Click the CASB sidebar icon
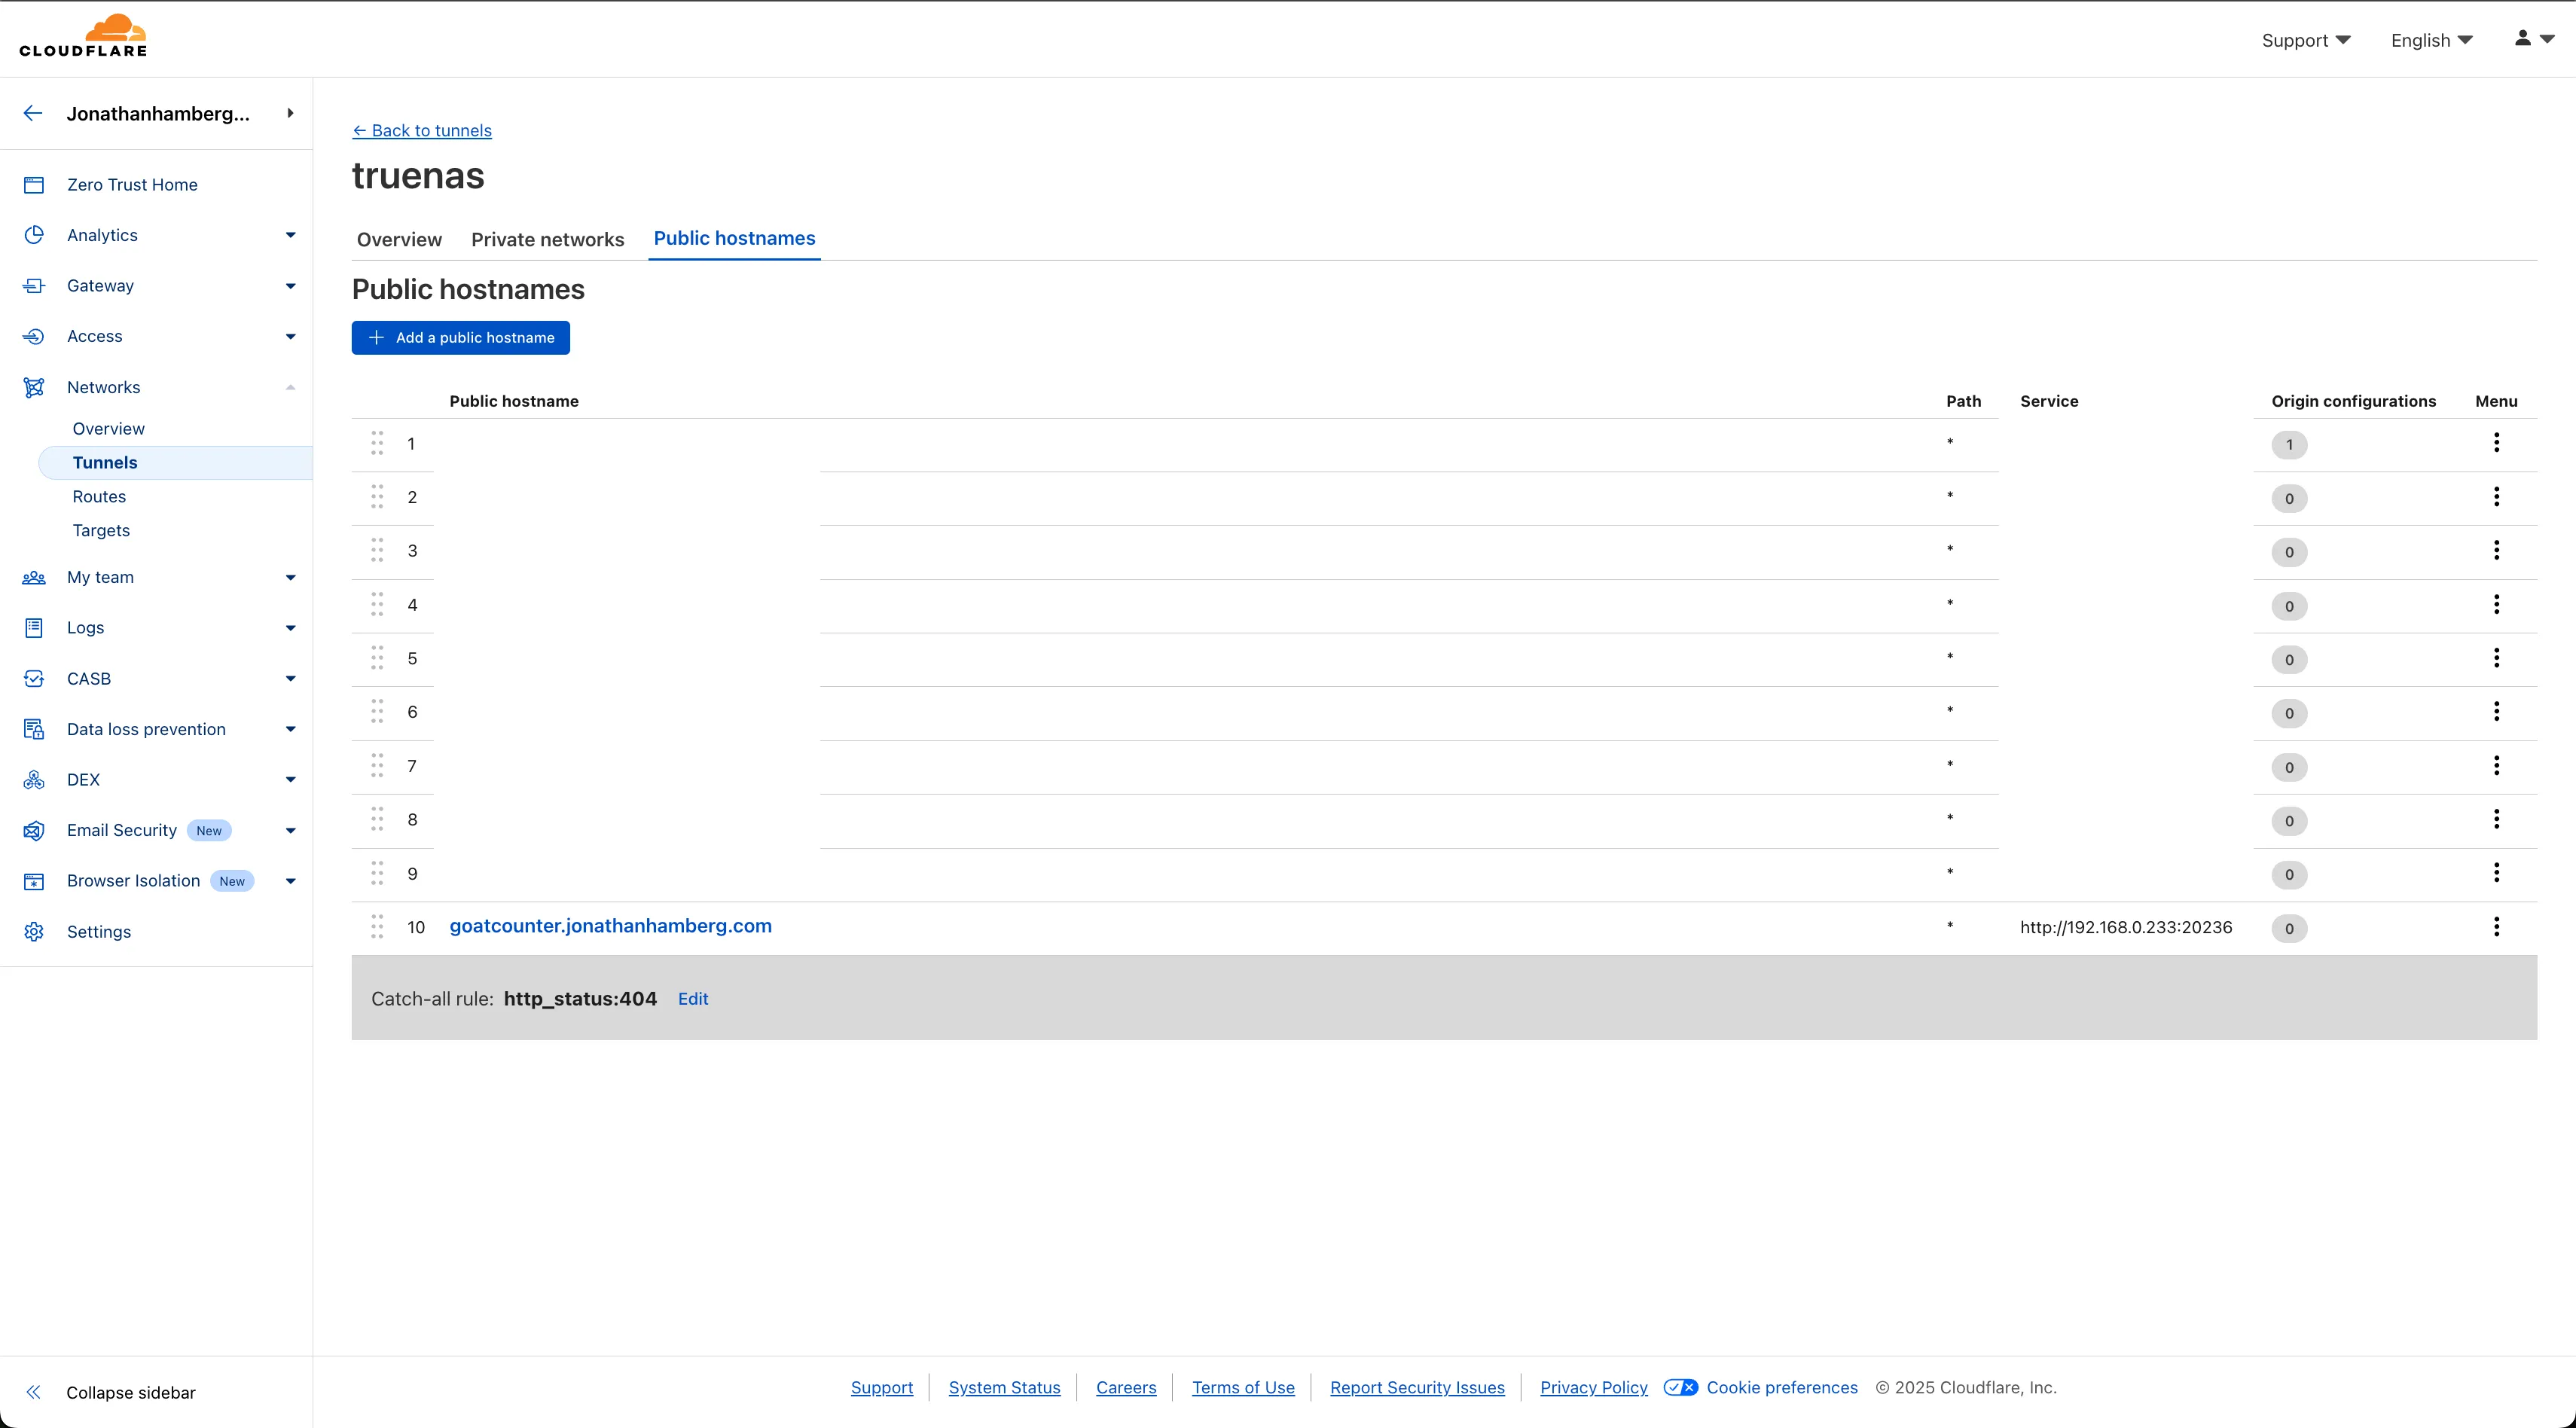Screen dimensions: 2576x1428 click(x=34, y=679)
